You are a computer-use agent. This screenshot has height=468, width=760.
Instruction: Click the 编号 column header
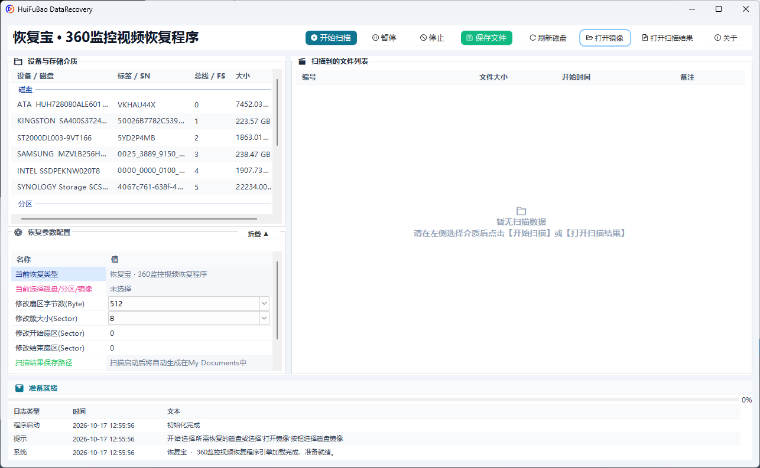click(x=309, y=77)
